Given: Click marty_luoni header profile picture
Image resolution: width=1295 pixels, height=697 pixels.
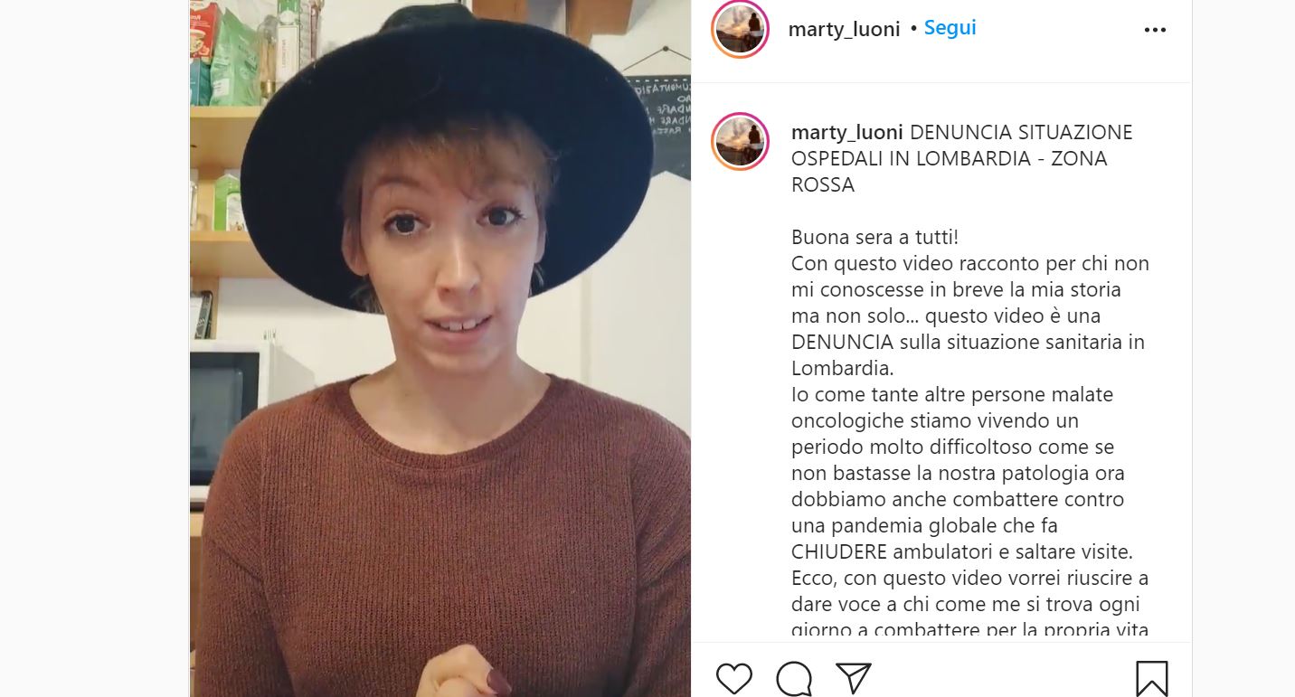Looking at the screenshot, I should 740,29.
